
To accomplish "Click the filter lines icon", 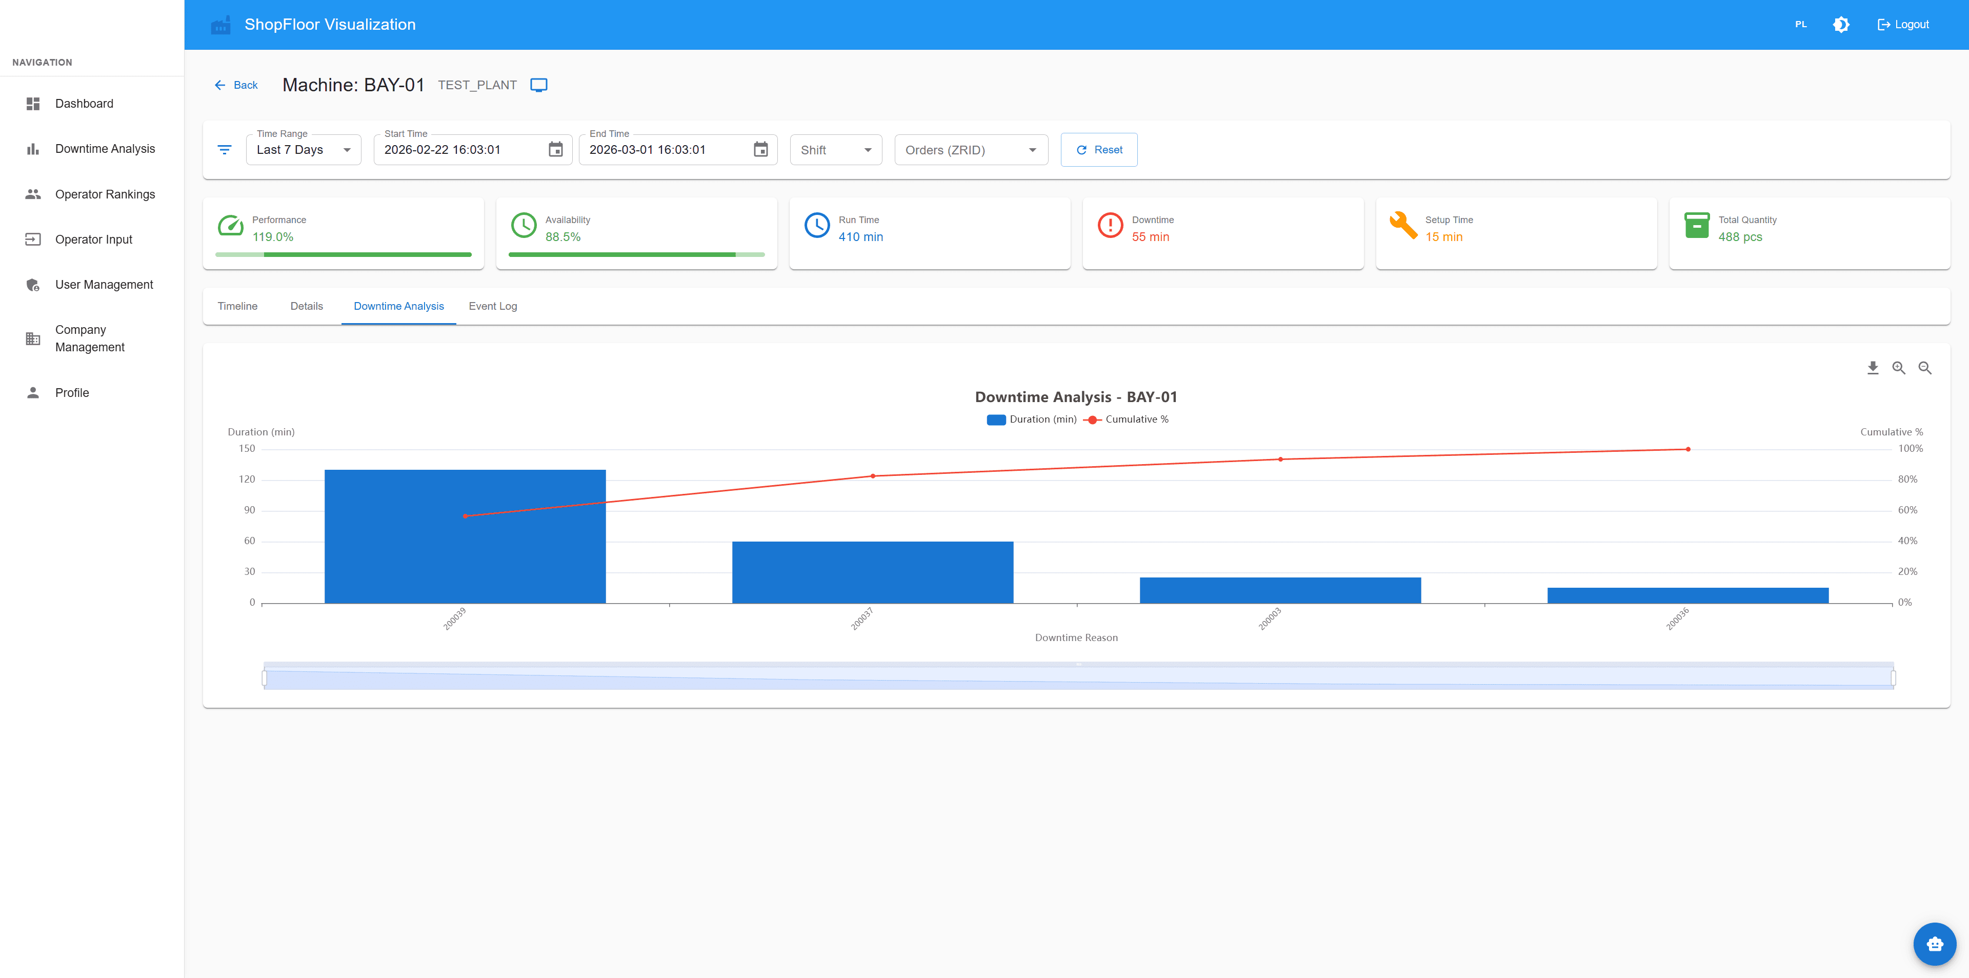I will [x=225, y=150].
